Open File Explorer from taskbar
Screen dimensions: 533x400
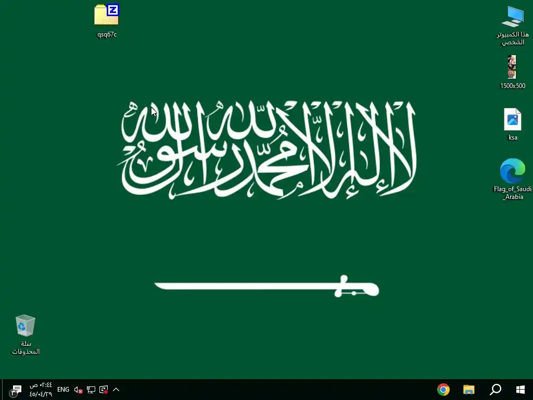[x=469, y=390]
